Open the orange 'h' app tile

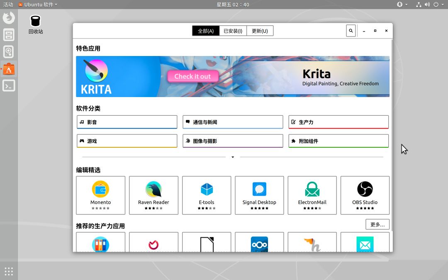[x=312, y=242]
